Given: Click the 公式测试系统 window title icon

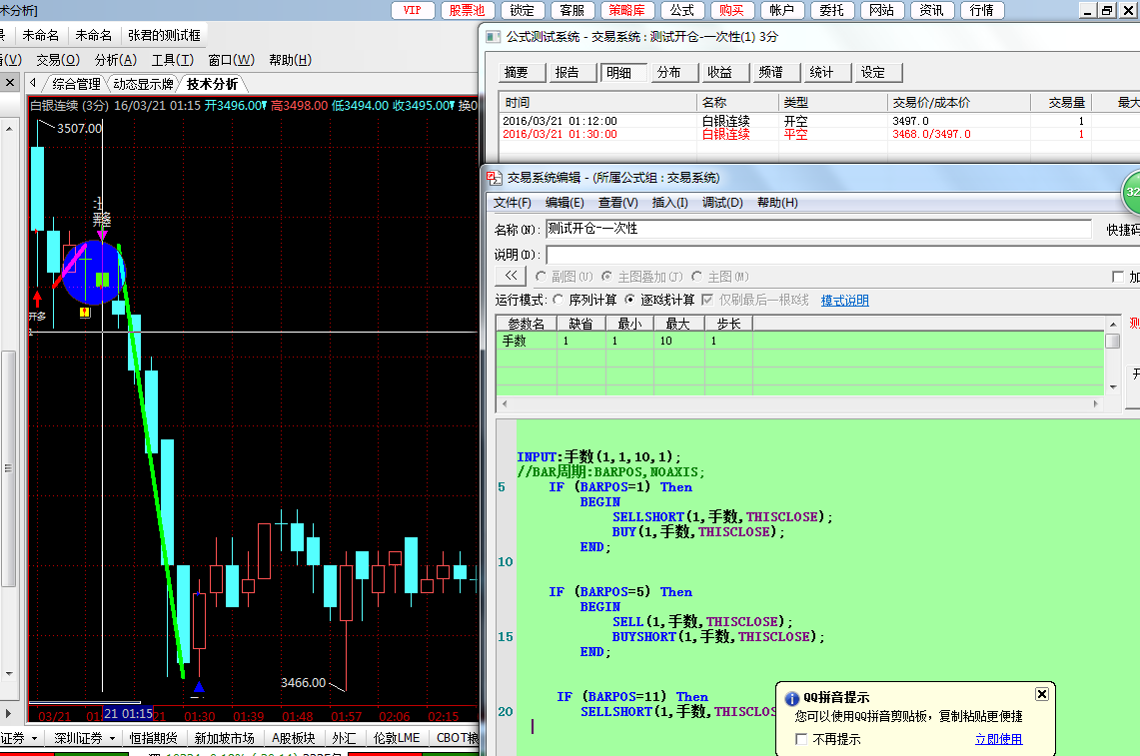Looking at the screenshot, I should [x=492, y=37].
